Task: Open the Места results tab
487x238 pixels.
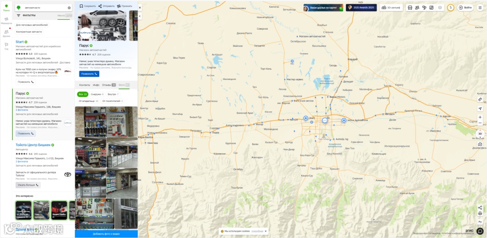Action: pos(64,15)
